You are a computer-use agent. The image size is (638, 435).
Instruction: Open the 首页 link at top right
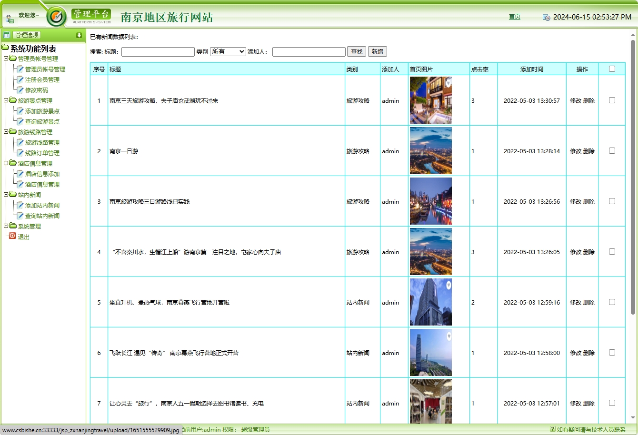pos(514,16)
